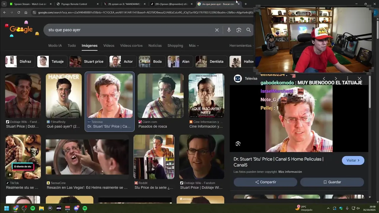Open the Herramientas options
This screenshot has height=213, width=379.
tap(240, 46)
